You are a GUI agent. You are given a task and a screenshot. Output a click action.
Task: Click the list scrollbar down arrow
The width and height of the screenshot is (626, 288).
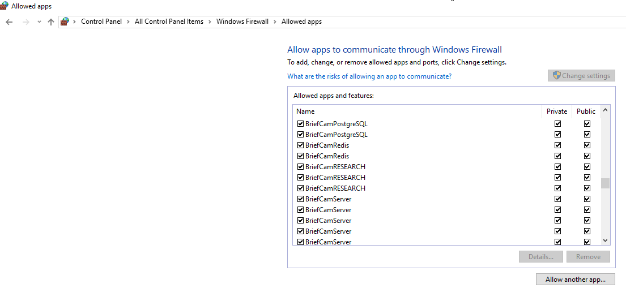(x=605, y=240)
